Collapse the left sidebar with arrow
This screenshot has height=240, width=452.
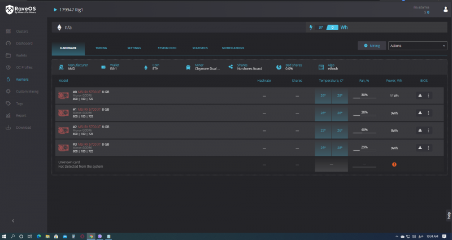point(13,220)
